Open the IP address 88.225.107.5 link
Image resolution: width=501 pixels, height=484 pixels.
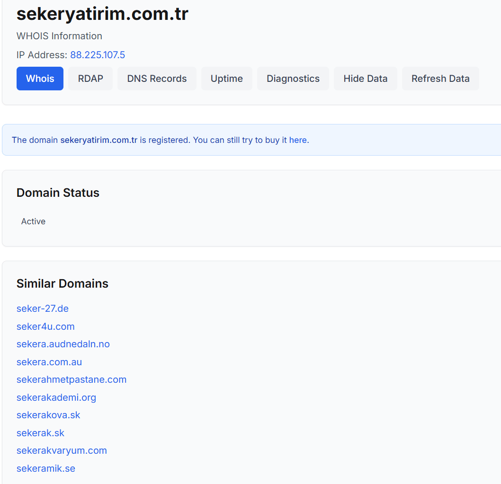98,55
